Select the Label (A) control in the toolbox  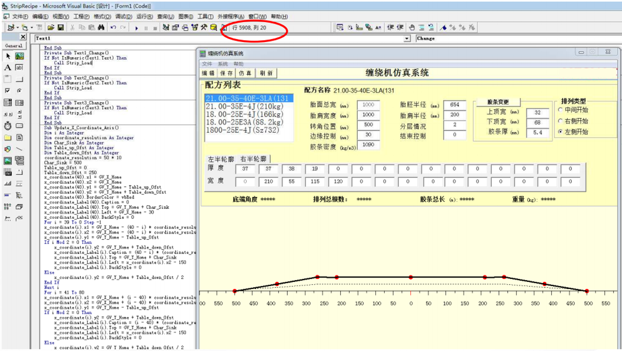pos(8,67)
